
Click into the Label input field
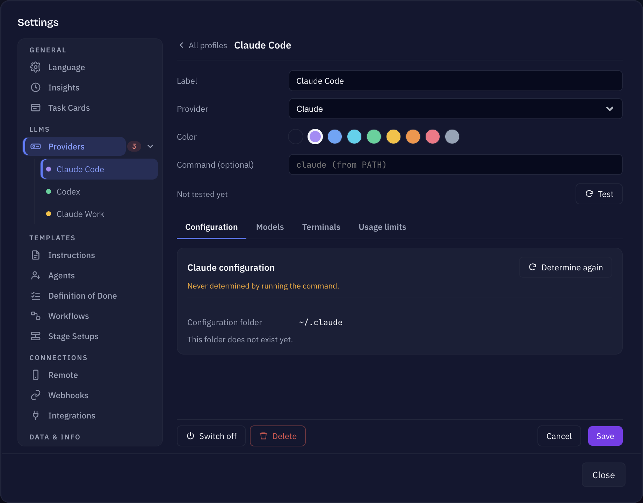click(x=455, y=81)
